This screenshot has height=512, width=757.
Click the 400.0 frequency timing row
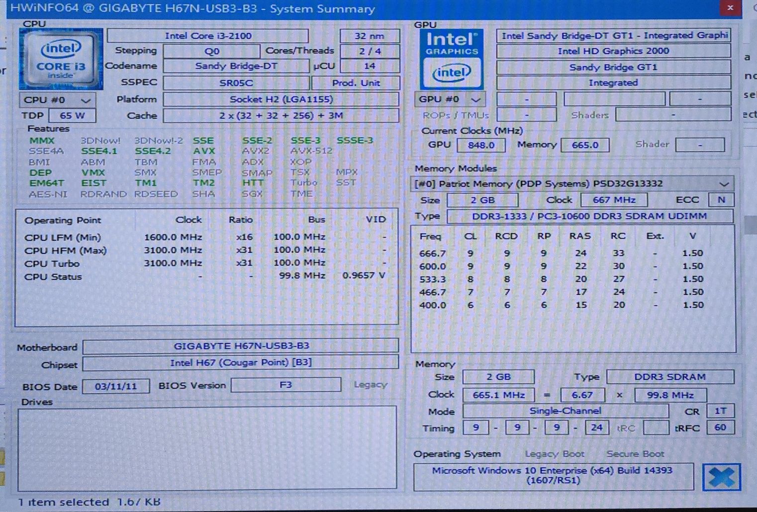pos(562,305)
